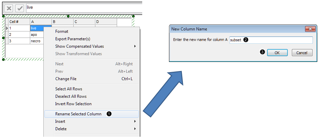
Task: Choose Change File from context menu
Action: 66,79
